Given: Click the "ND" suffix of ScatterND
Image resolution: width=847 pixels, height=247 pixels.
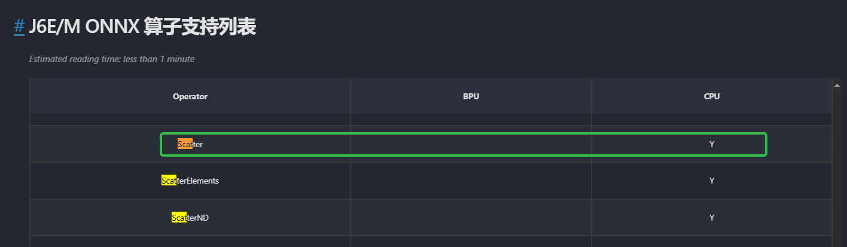Looking at the screenshot, I should [x=203, y=218].
